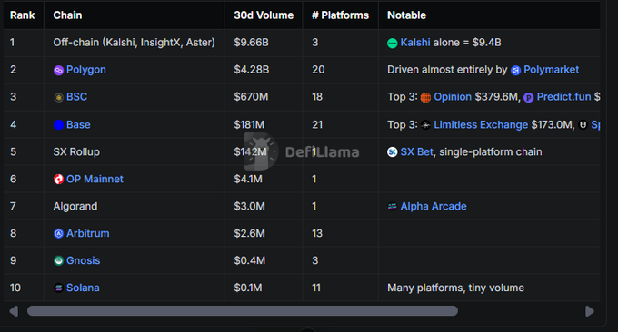Click the BSC chain logo icon
The width and height of the screenshot is (618, 332).
(x=58, y=98)
